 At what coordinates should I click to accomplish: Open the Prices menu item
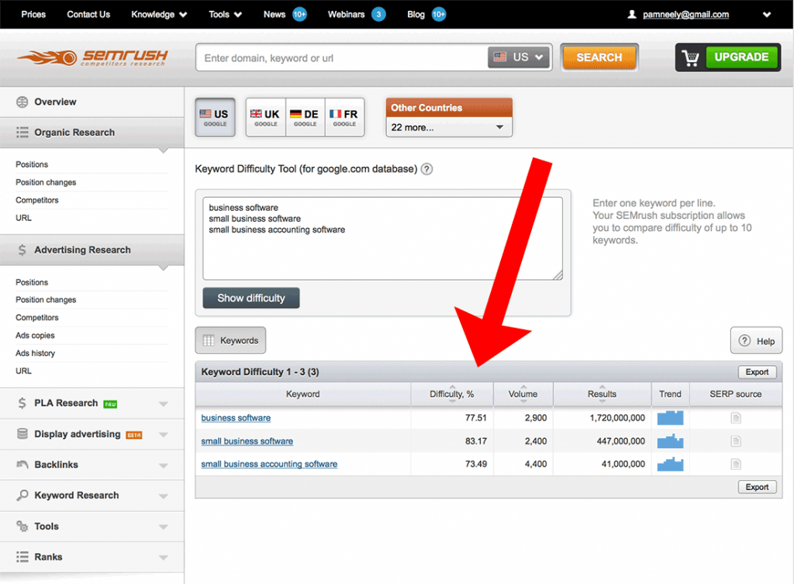tap(33, 14)
